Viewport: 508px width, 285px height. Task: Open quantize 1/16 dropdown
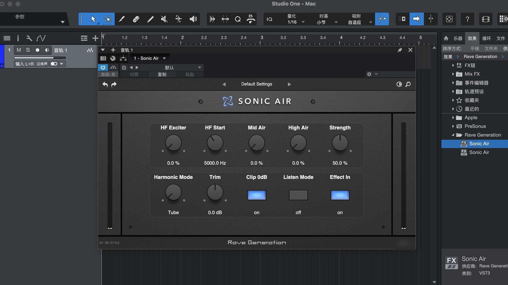point(296,22)
